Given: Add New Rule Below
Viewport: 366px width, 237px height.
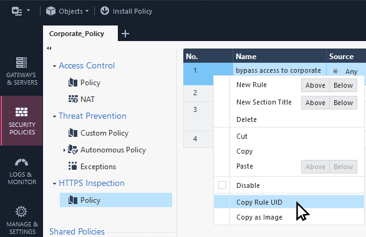Looking at the screenshot, I should click(343, 85).
